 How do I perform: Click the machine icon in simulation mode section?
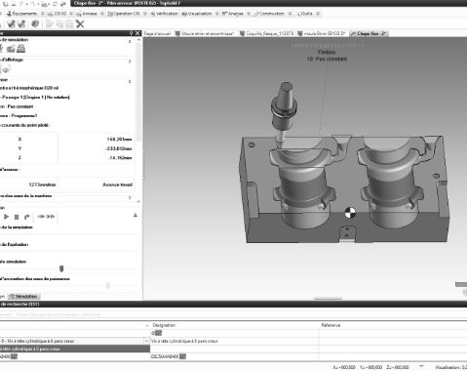click(11, 49)
